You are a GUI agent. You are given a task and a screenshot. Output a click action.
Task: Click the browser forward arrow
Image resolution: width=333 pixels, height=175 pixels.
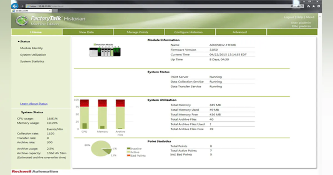22,6
